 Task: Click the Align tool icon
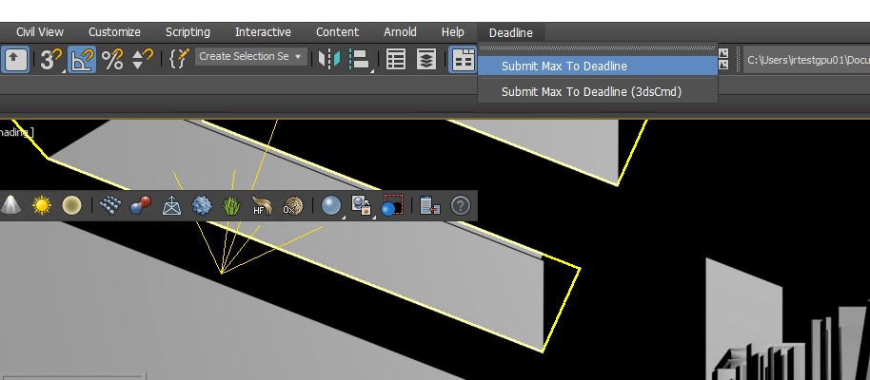tap(360, 59)
